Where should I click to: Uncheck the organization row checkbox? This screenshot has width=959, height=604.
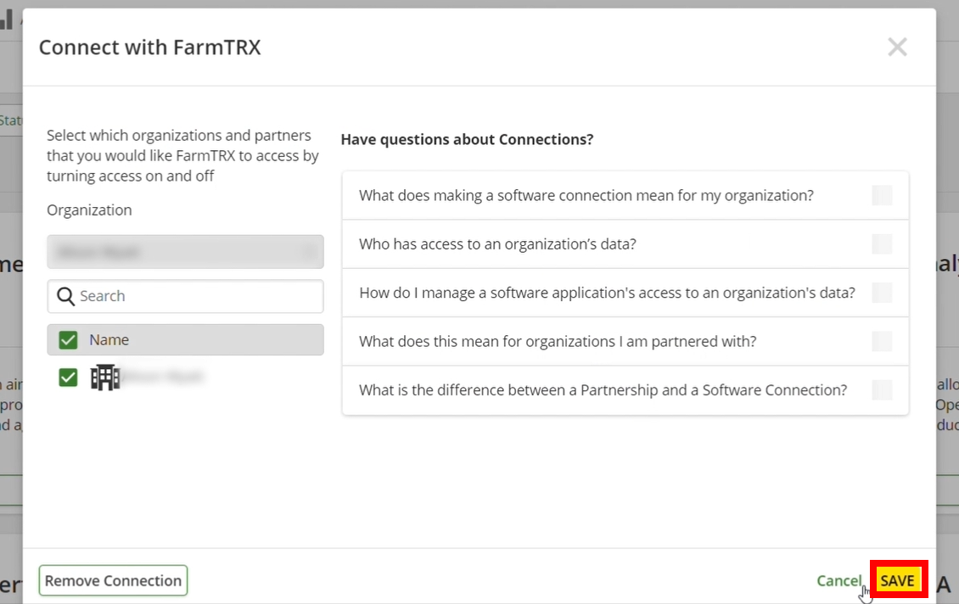click(68, 377)
